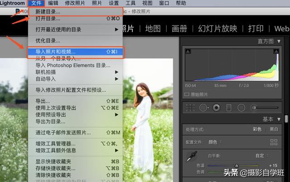The image size is (290, 182).
Task: Expand the 增效工具额外信息 submenu
Action: click(x=75, y=150)
